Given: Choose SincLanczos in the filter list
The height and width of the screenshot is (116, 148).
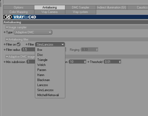Looking at the screenshot, I should coord(50,90).
